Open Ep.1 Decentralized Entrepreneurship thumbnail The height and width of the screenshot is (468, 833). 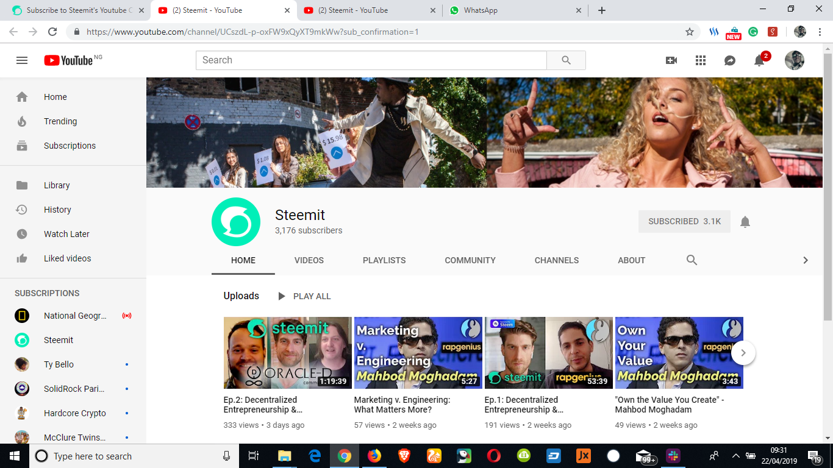(x=549, y=353)
